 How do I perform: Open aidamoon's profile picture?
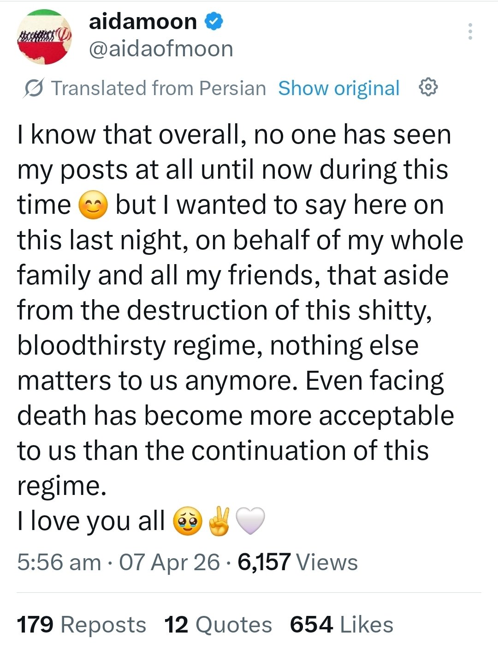44,37
